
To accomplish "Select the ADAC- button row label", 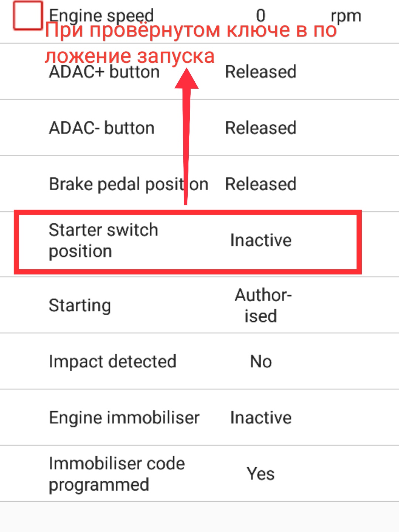I will click(102, 128).
